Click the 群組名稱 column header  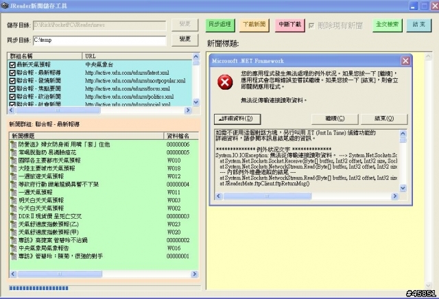(45, 56)
